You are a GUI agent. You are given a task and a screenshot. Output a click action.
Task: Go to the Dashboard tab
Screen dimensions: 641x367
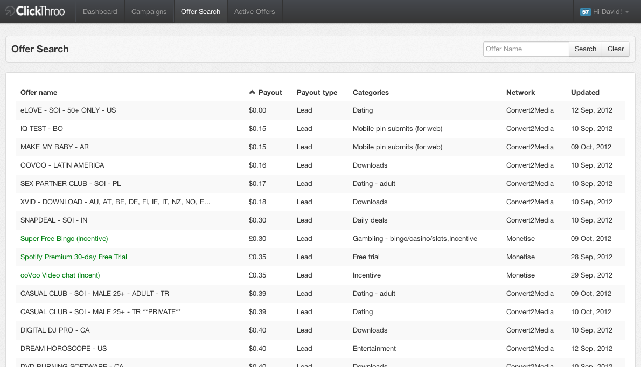pos(100,12)
